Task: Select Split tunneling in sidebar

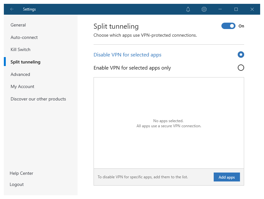Action: (25, 62)
